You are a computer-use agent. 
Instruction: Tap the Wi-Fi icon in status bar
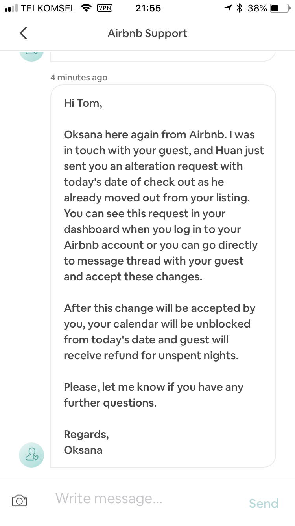[x=85, y=8]
